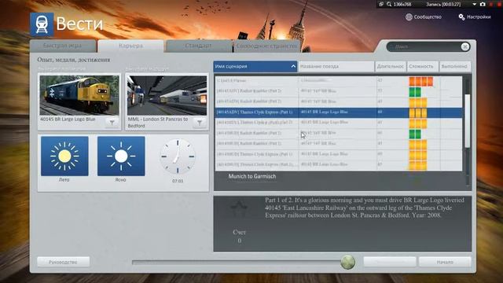Click the 40145 BR Large Logo Blue locomotive thumbnail
503x283 pixels.
[79, 95]
